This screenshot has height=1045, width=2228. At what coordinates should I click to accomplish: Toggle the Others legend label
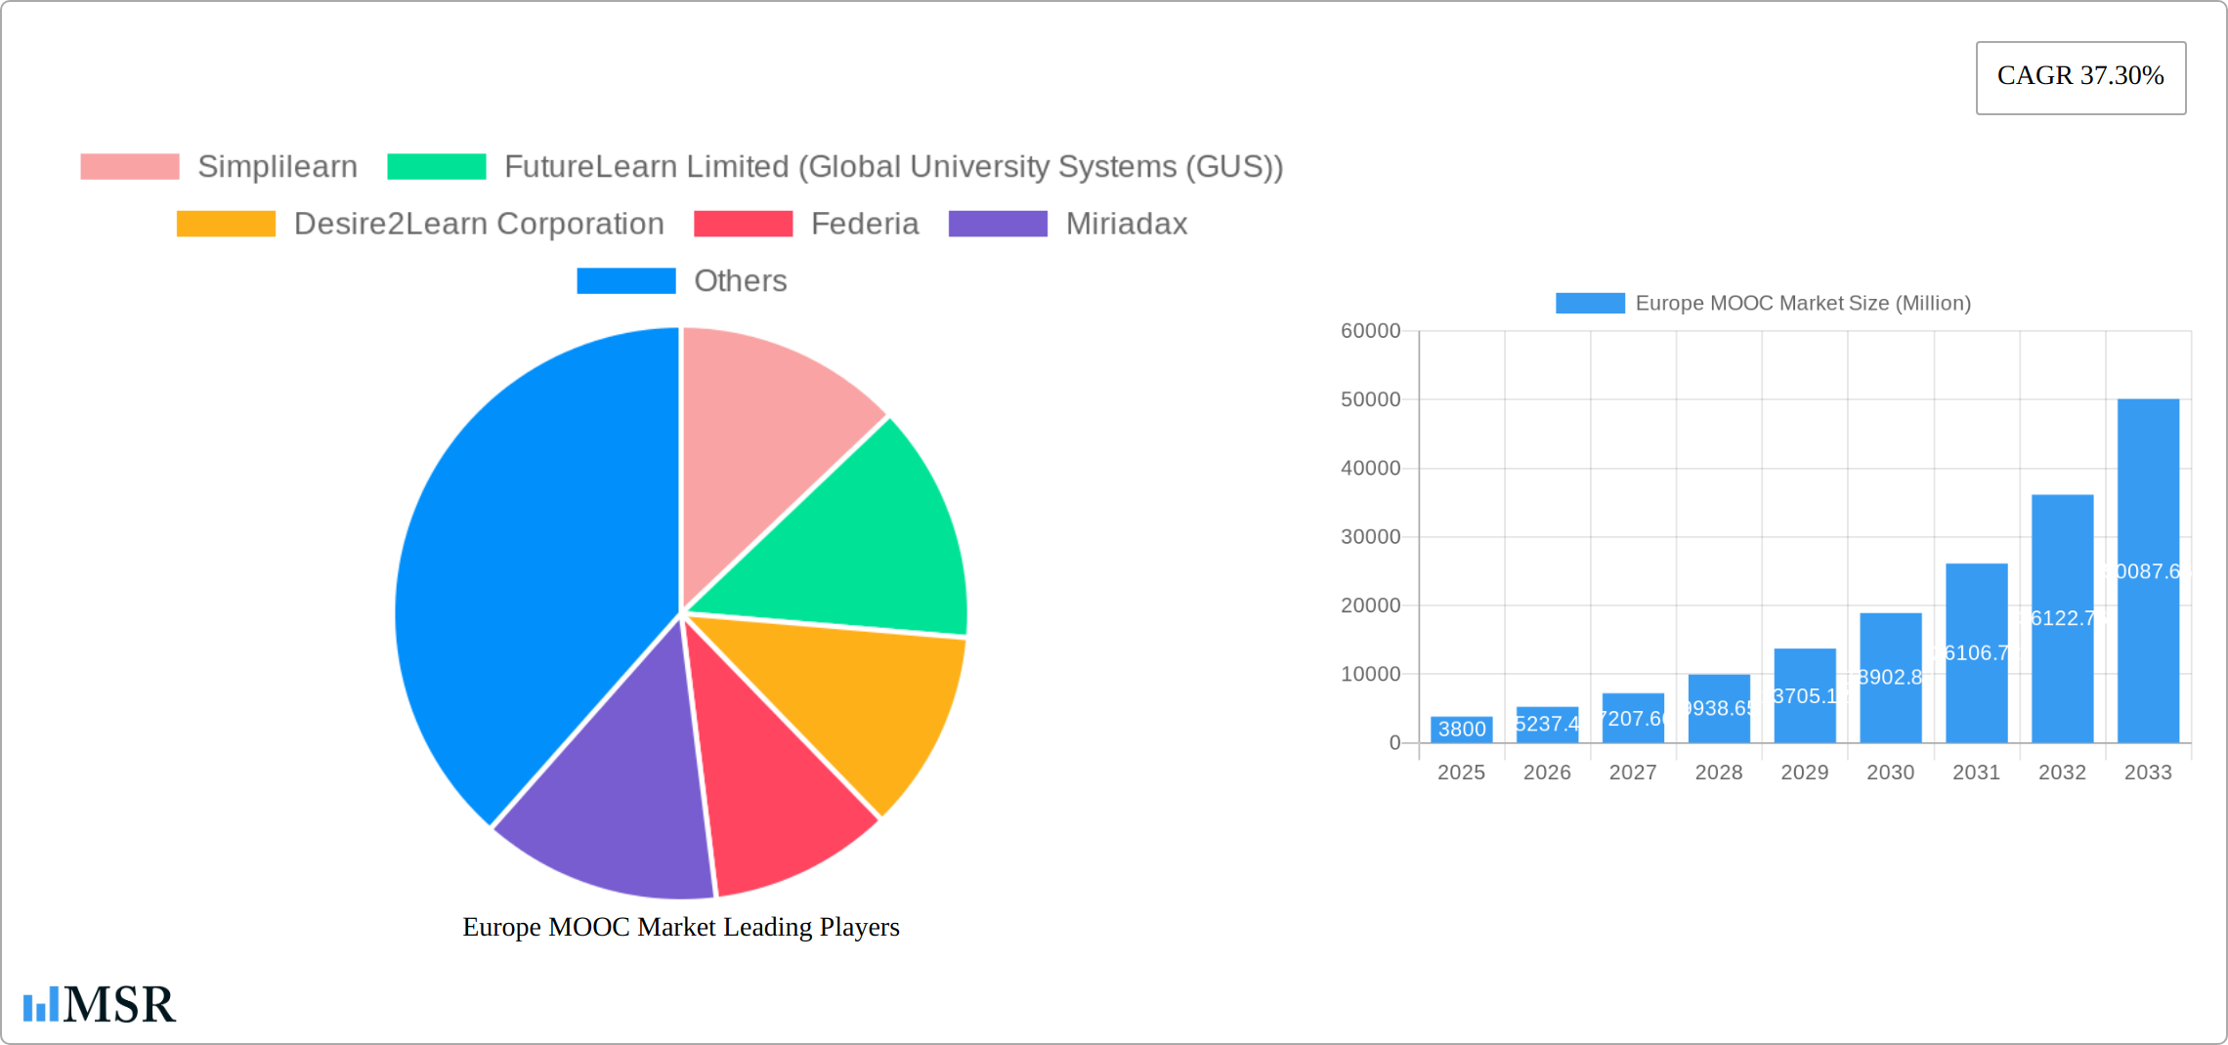[x=740, y=281]
